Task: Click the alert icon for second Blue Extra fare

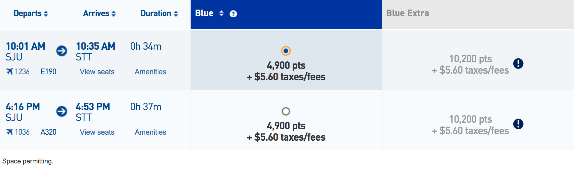Action: (518, 124)
